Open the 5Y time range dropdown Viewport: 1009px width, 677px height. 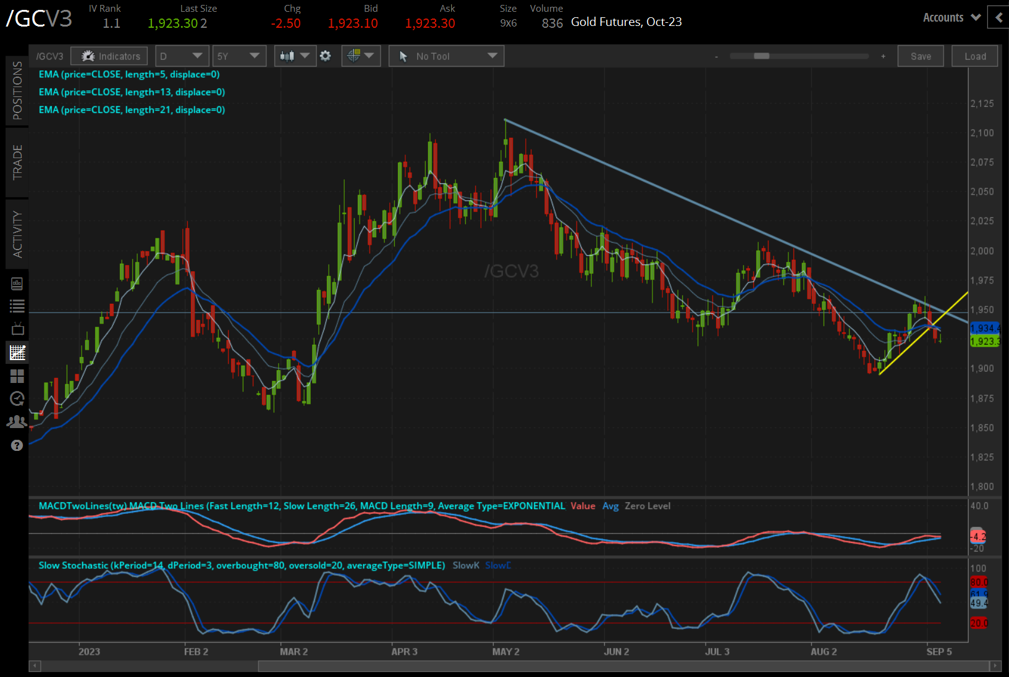click(x=239, y=56)
